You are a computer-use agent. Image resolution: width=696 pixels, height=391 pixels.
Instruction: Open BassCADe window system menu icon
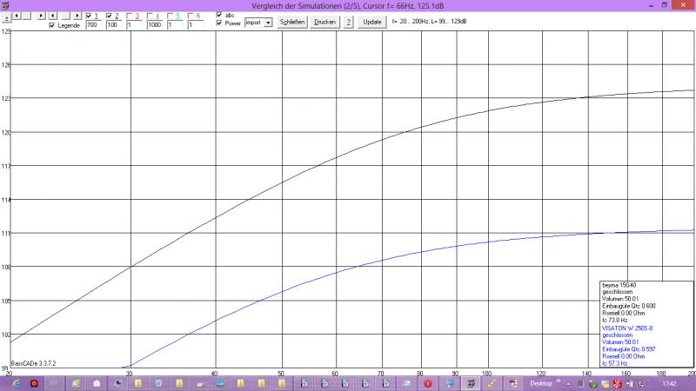point(5,6)
